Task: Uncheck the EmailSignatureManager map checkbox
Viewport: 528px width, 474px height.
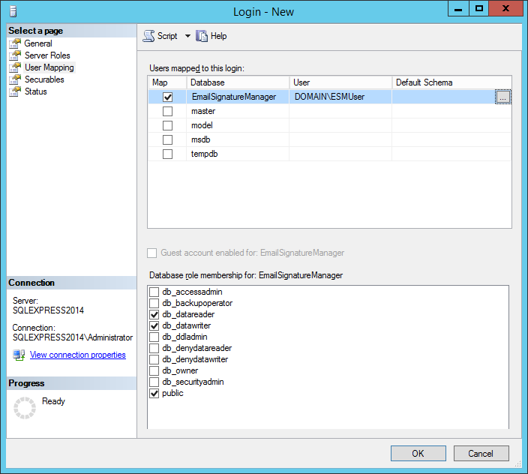Action: coord(167,97)
